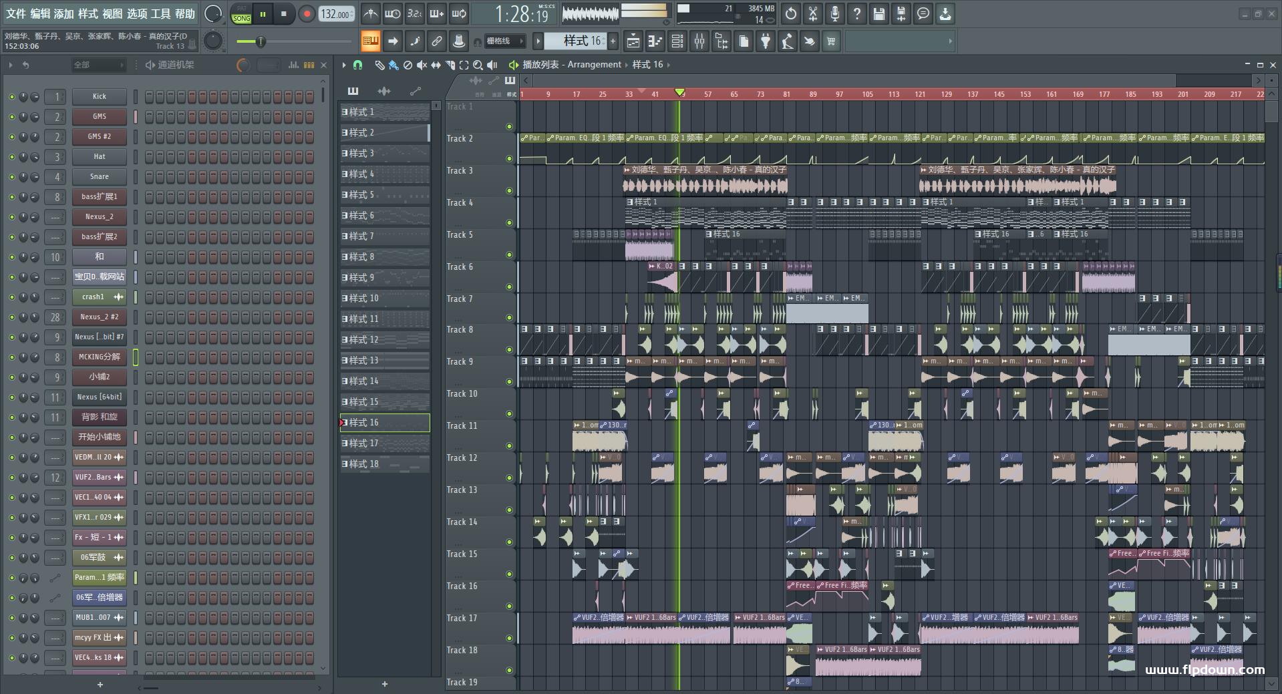Open the 编辑 (Edit) menu
The height and width of the screenshot is (694, 1282).
[40, 13]
